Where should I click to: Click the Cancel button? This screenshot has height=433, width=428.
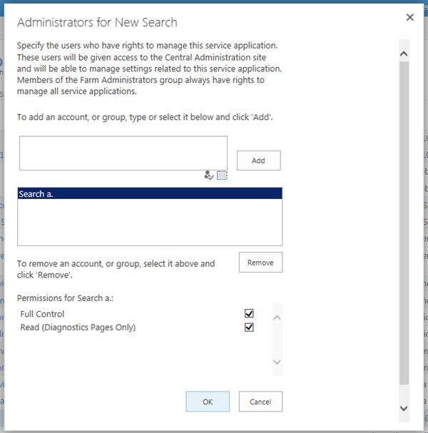[260, 402]
